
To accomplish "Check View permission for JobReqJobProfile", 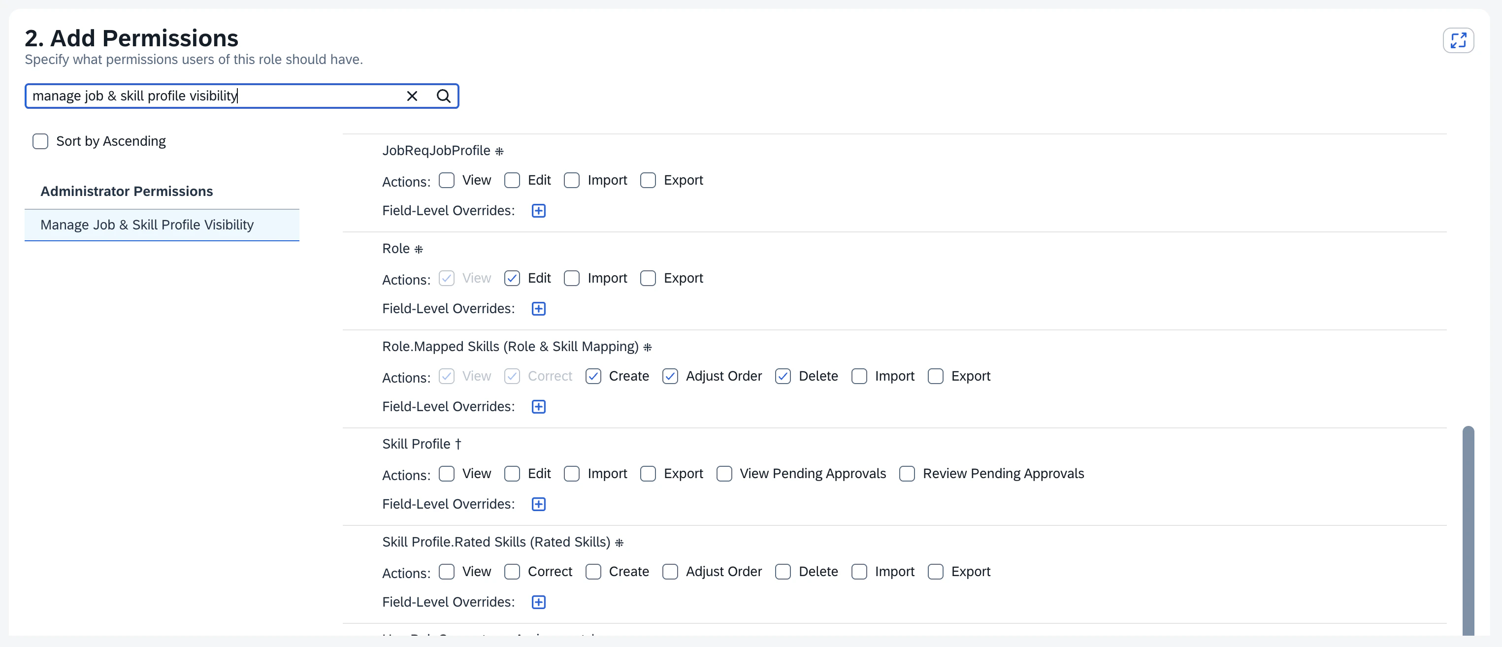I will pos(447,180).
